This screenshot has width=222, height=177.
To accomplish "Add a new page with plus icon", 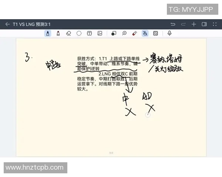I will point(194,24).
